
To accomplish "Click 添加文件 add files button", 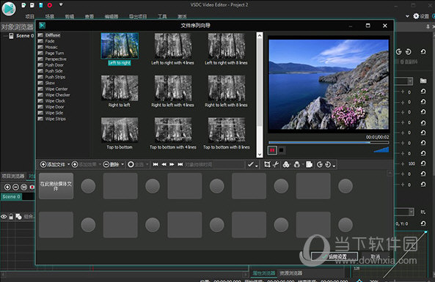I will click(x=53, y=165).
